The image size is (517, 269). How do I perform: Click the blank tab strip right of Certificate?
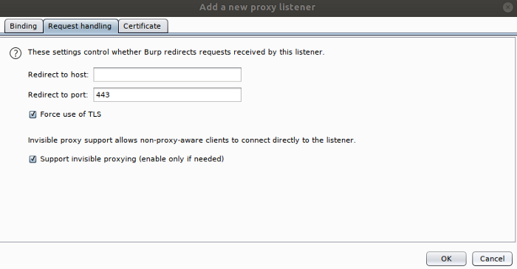[x=341, y=26]
